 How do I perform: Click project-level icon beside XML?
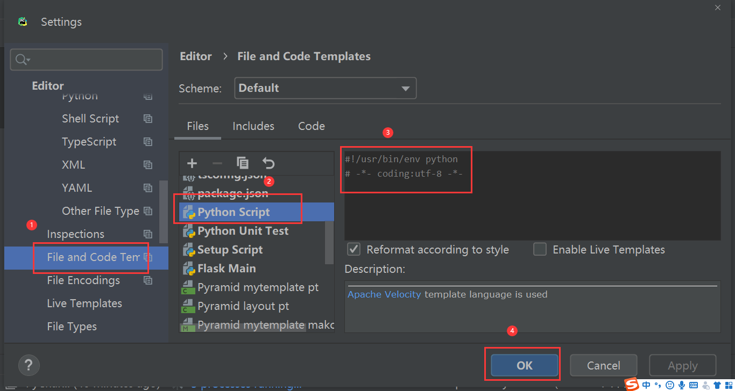[148, 165]
